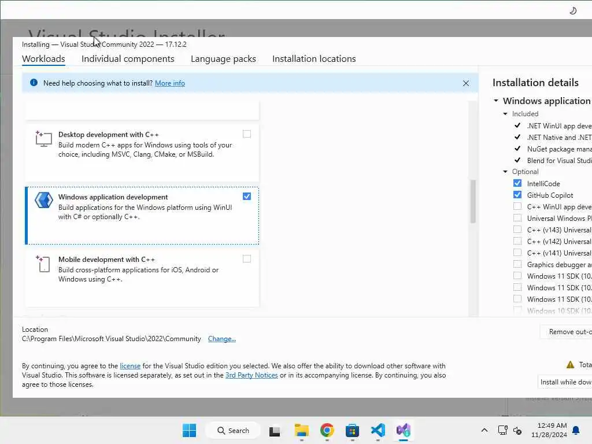
Task: Enable Universal Windows Platform tools option
Action: [517, 218]
